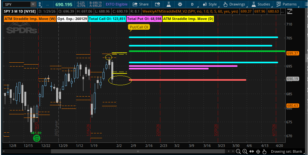Screen dimensions: 308x155
Task: Open the Studies menu
Action: pyautogui.click(x=261, y=4)
